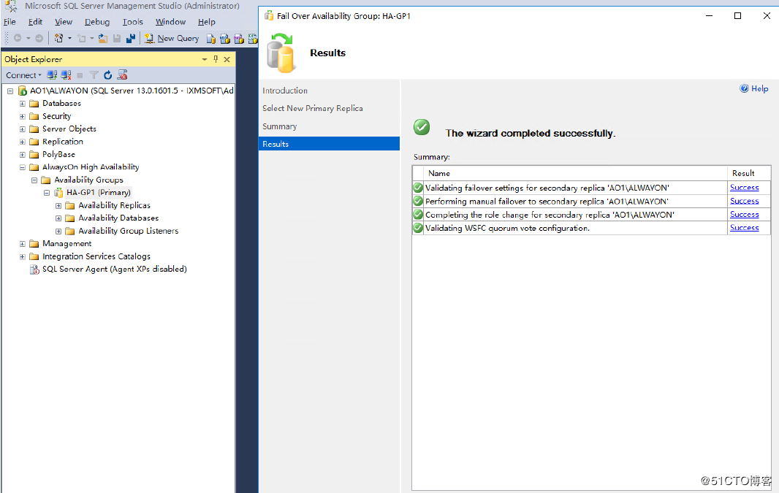The width and height of the screenshot is (779, 493).
Task: Expand the Availability Databases folder
Action: 58,218
